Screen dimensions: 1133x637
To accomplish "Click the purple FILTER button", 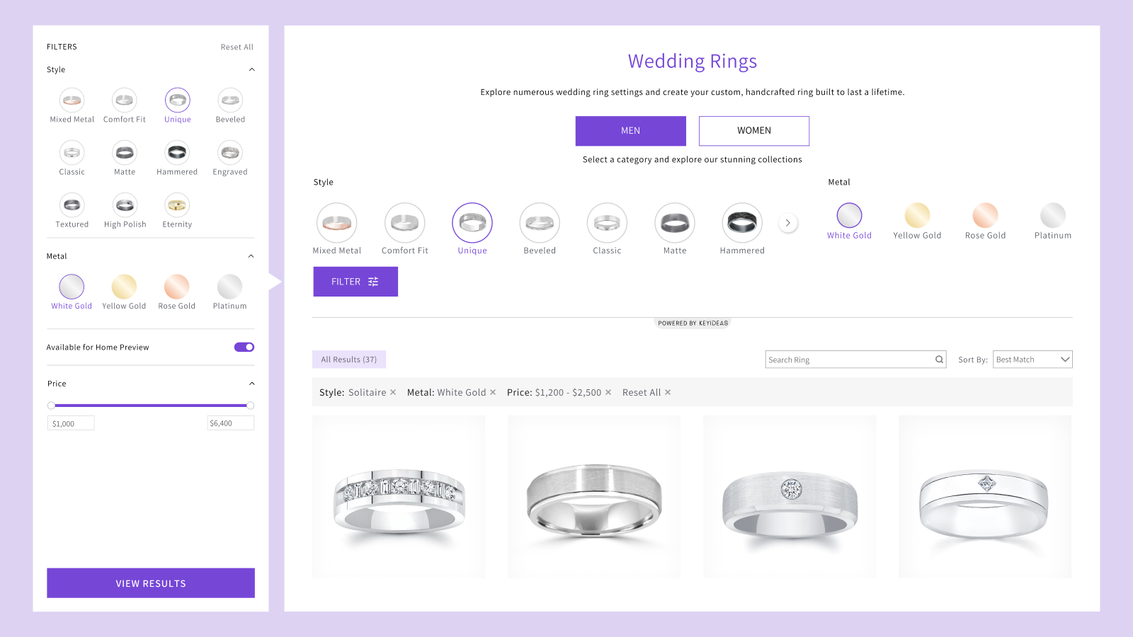I will pos(355,282).
